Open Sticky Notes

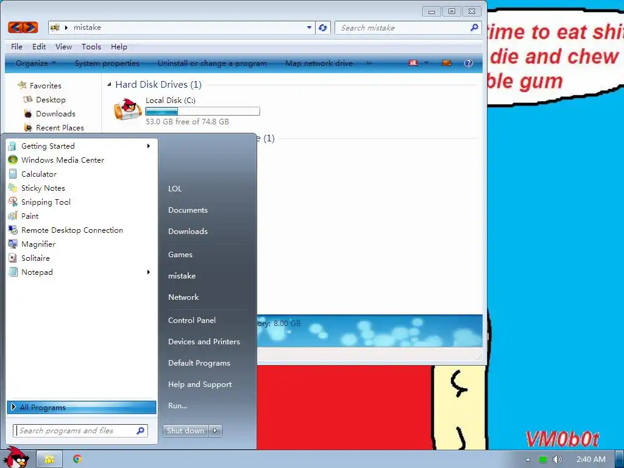81,188
